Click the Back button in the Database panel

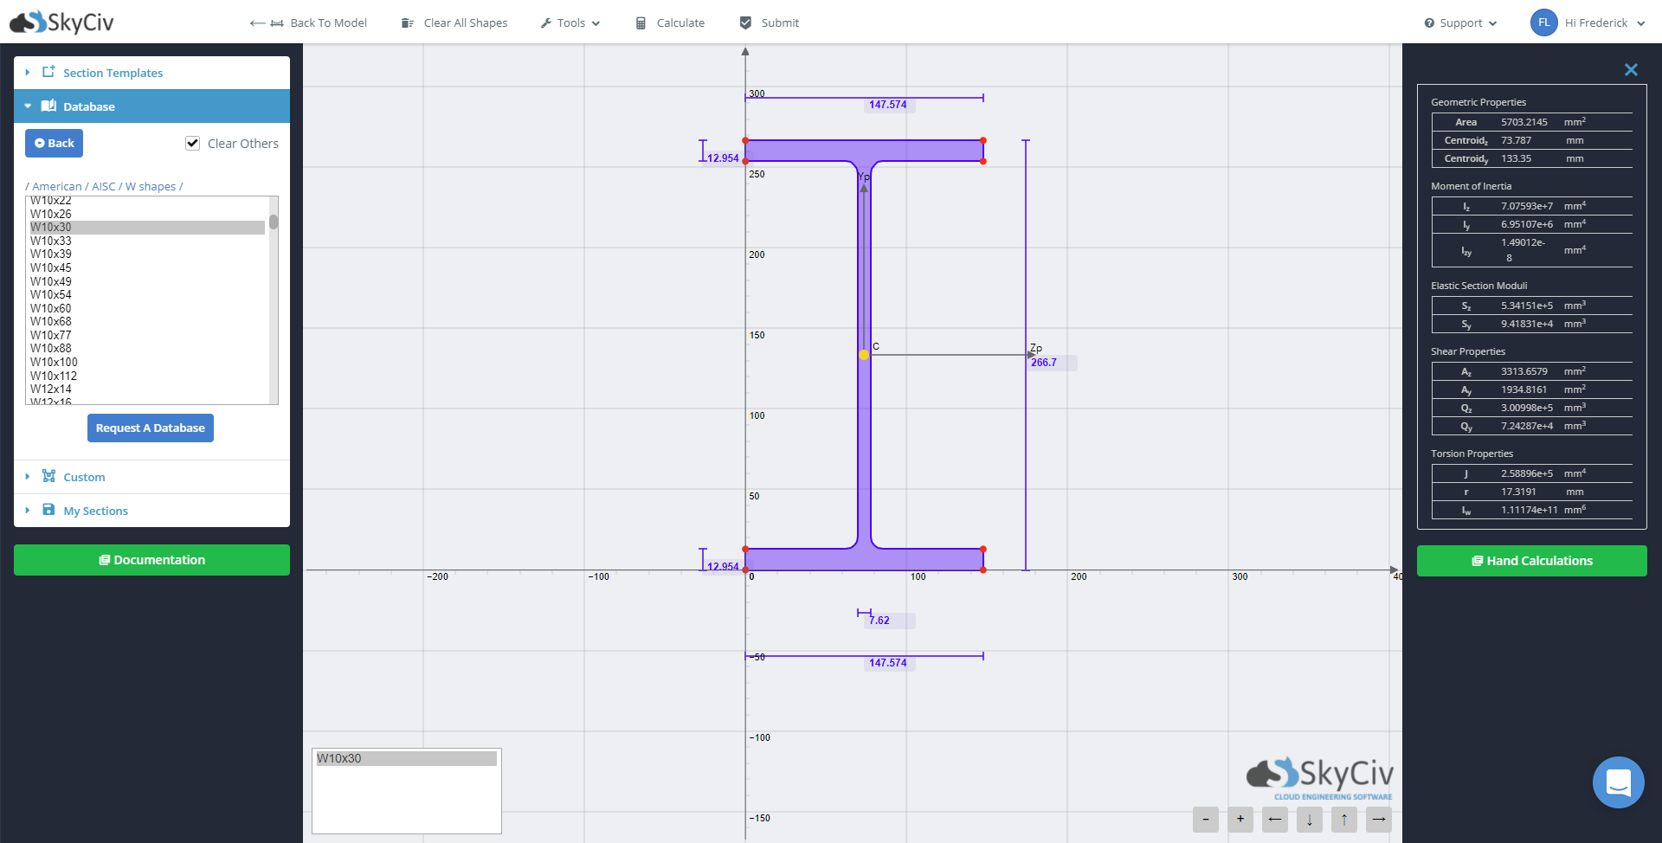coord(54,143)
